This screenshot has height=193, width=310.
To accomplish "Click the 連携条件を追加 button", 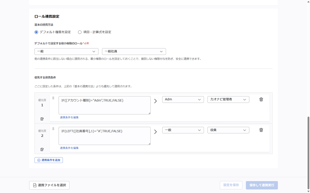I will (x=49, y=160).
